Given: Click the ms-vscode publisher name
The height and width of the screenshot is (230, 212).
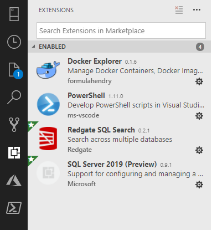Looking at the screenshot, I should point(84,115).
